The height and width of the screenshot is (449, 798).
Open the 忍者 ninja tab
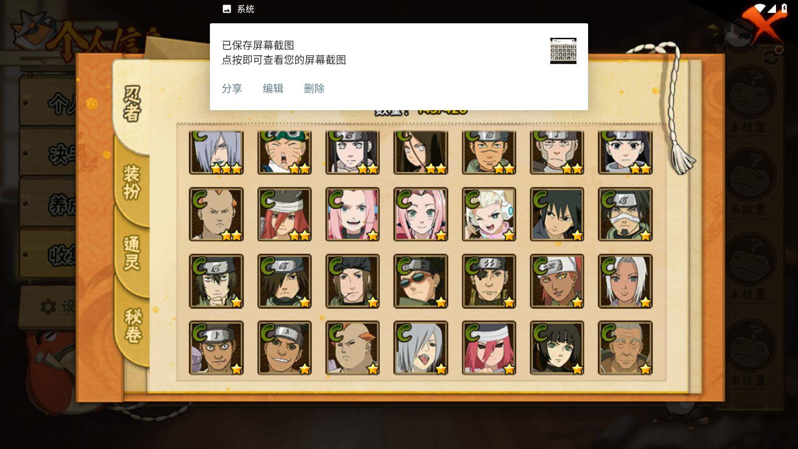click(132, 104)
